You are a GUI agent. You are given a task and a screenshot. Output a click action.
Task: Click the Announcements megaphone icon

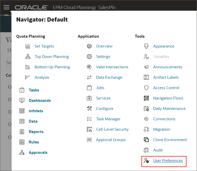click(x=146, y=67)
